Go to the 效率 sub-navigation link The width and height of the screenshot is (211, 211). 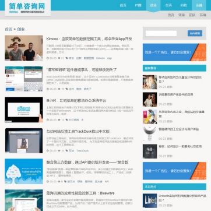pos(181,15)
